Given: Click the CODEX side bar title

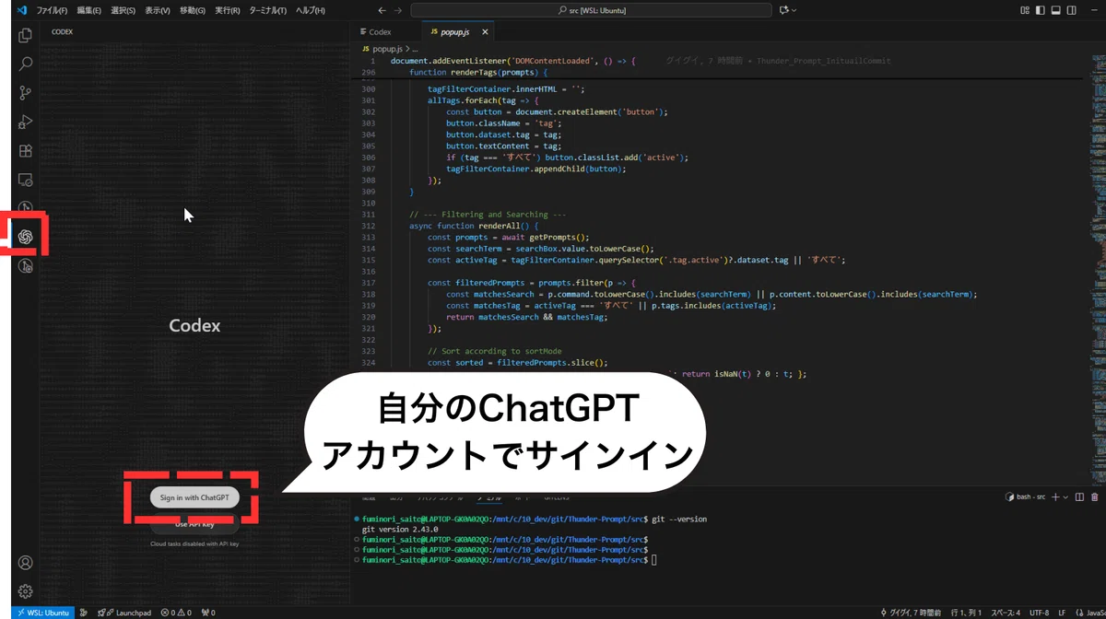Looking at the screenshot, I should point(62,31).
